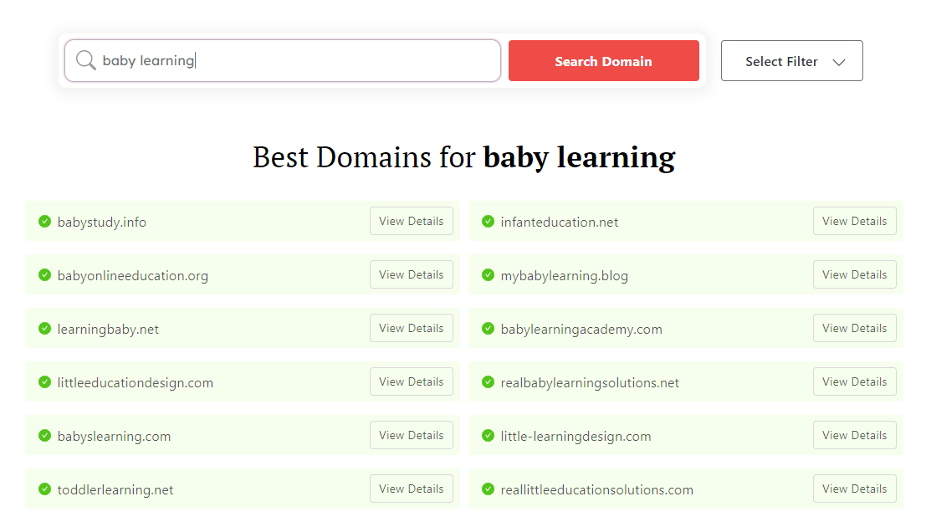This screenshot has height=522, width=926.
Task: Open View Details for toddlerlearning.net
Action: 411,489
